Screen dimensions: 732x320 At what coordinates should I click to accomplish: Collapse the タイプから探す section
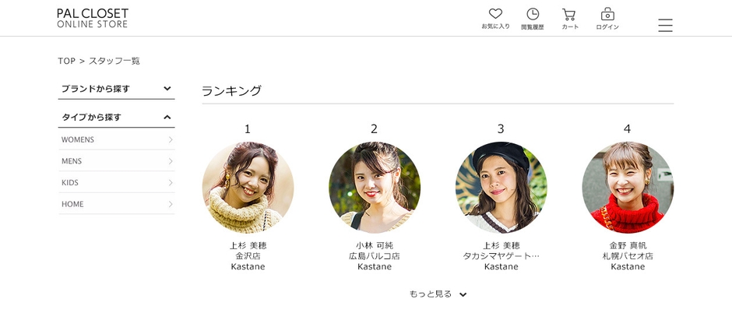pos(117,118)
